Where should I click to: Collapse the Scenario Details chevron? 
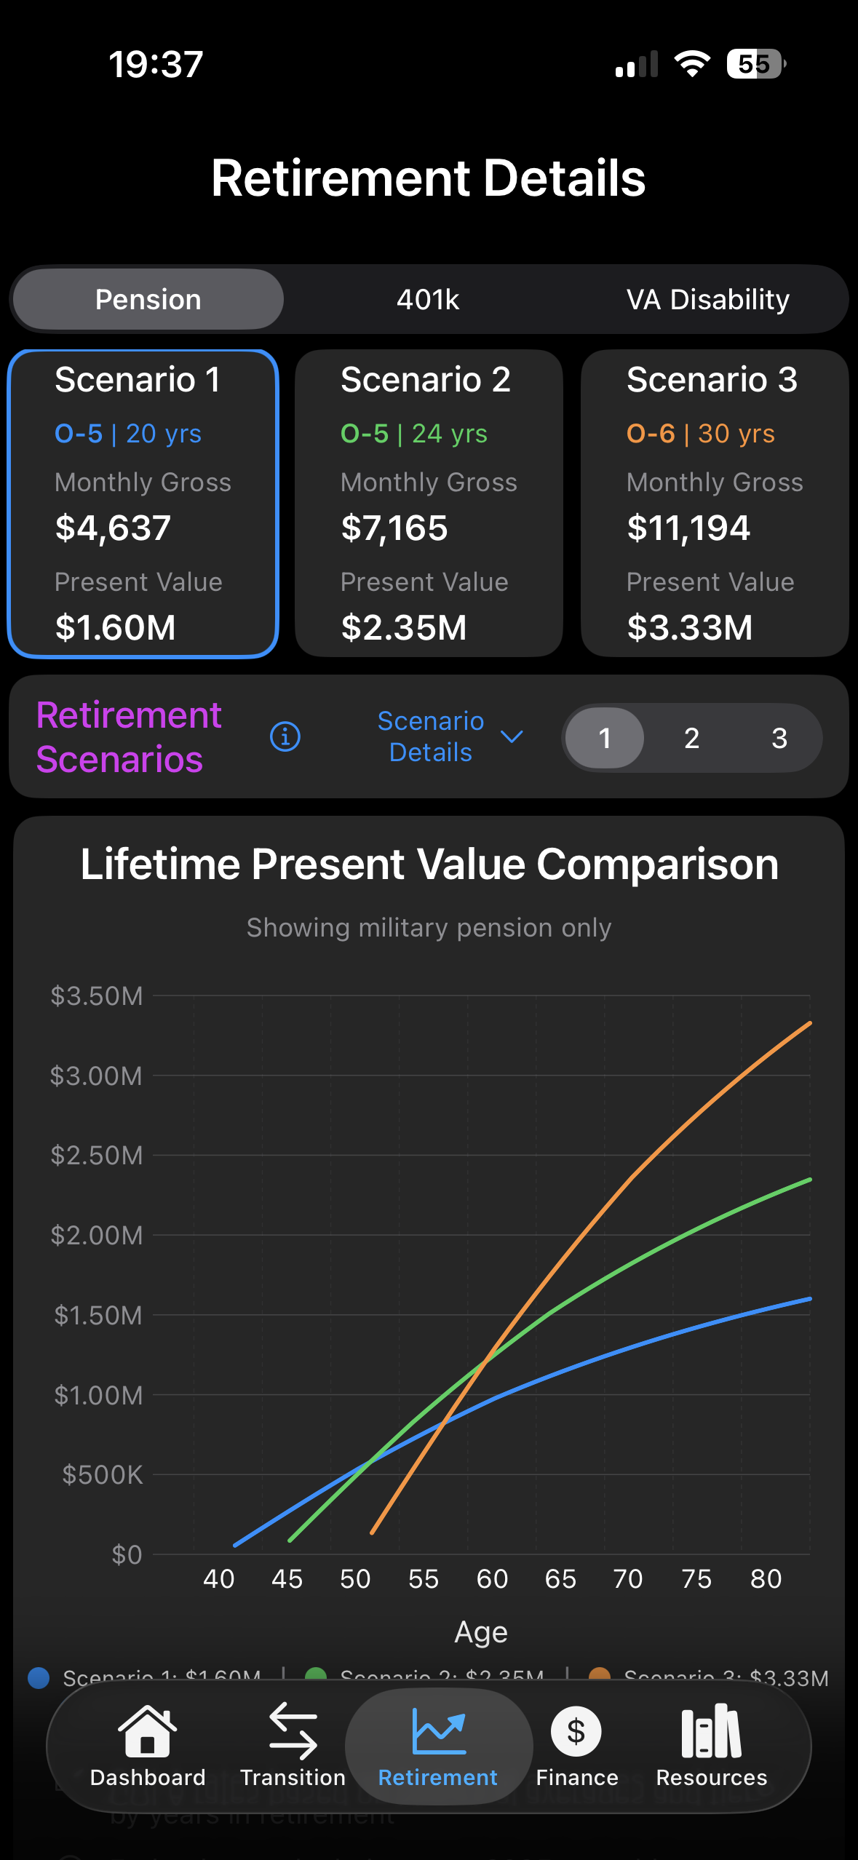(512, 737)
